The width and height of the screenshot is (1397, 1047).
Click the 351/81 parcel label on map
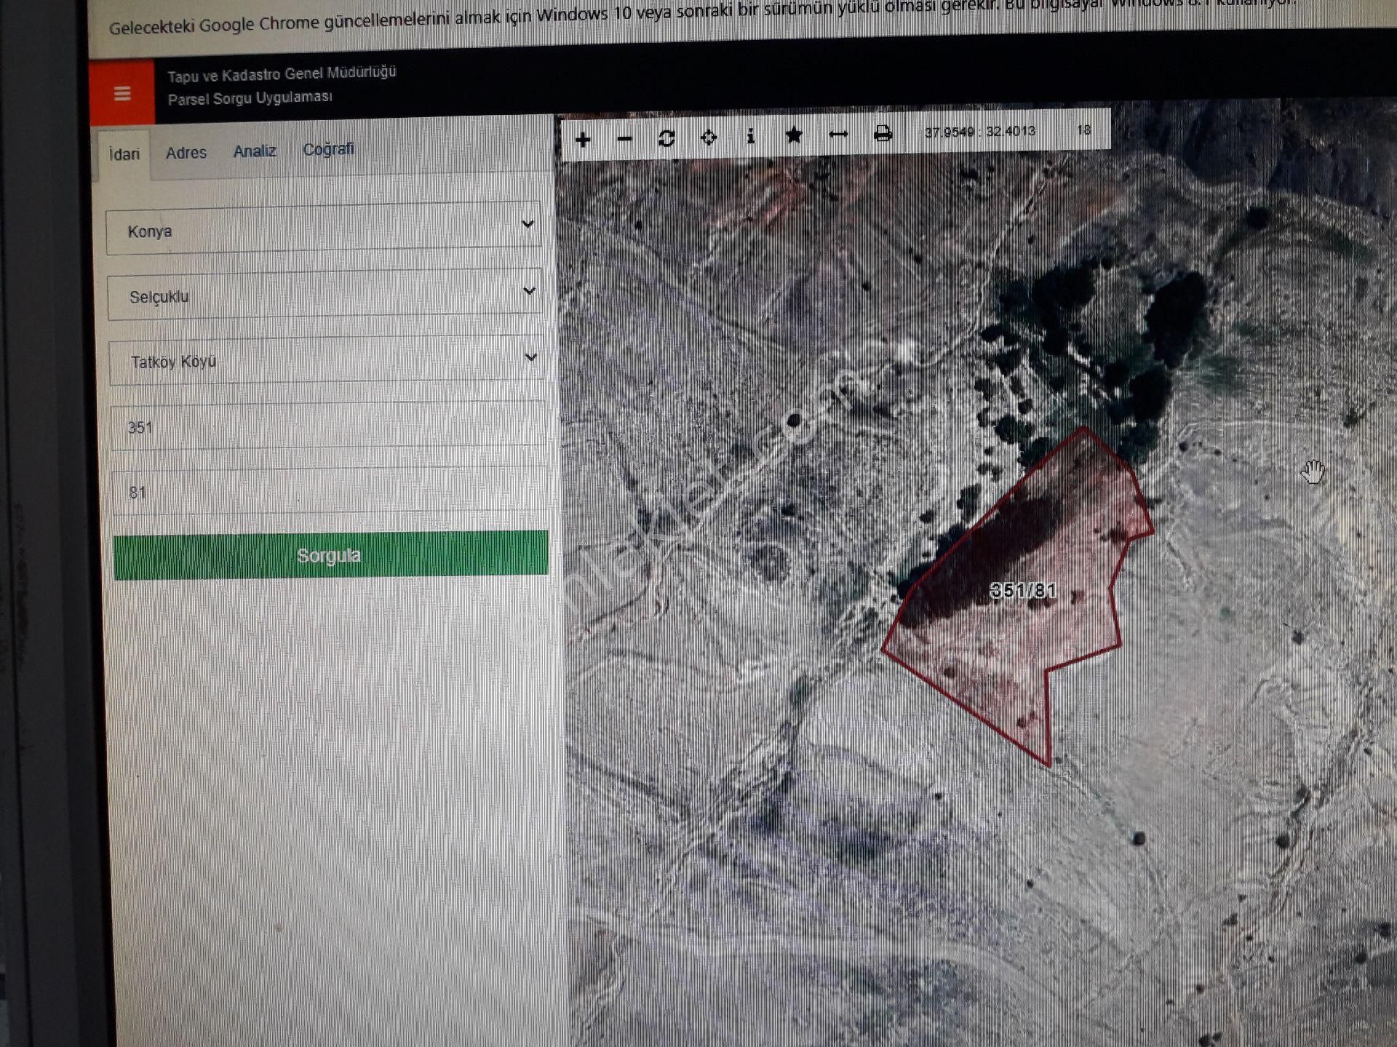[1023, 590]
